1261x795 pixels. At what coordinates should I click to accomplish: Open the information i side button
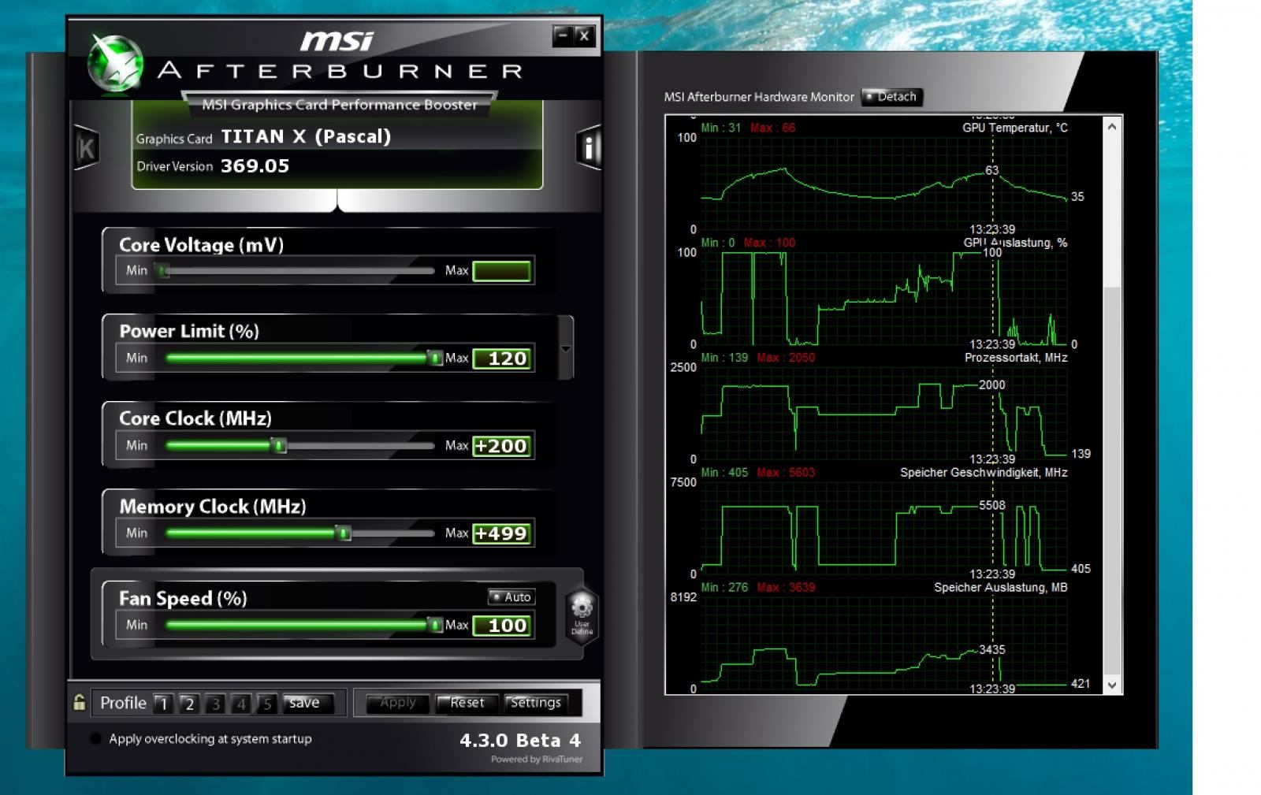coord(589,147)
